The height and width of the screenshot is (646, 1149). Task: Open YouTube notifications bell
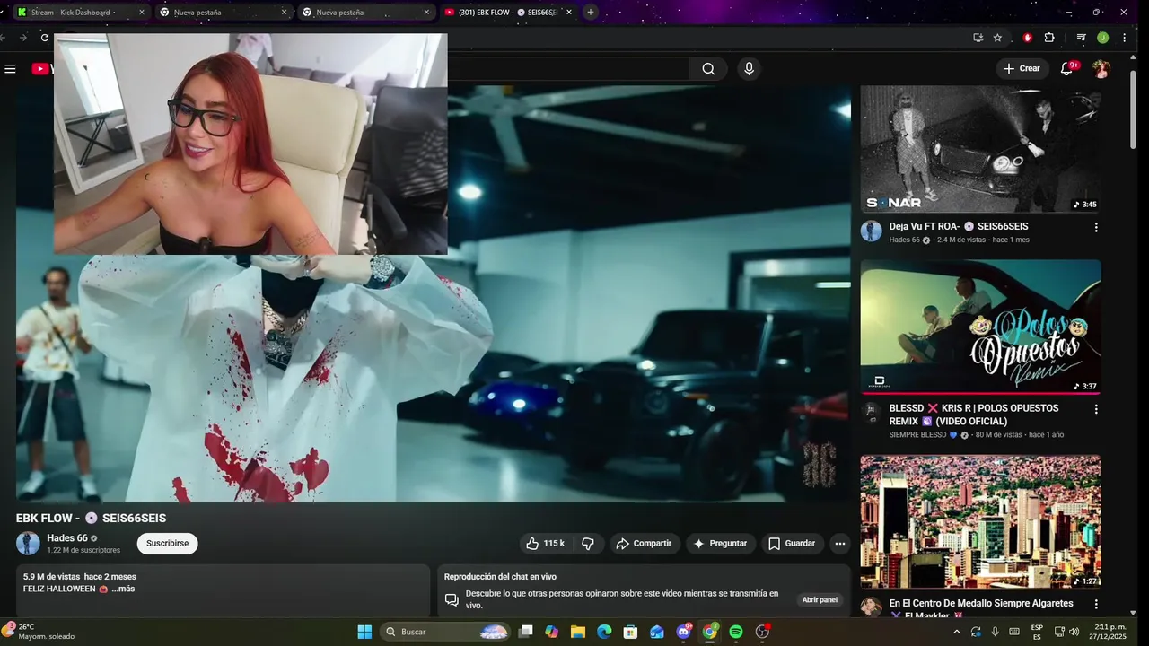pos(1067,68)
